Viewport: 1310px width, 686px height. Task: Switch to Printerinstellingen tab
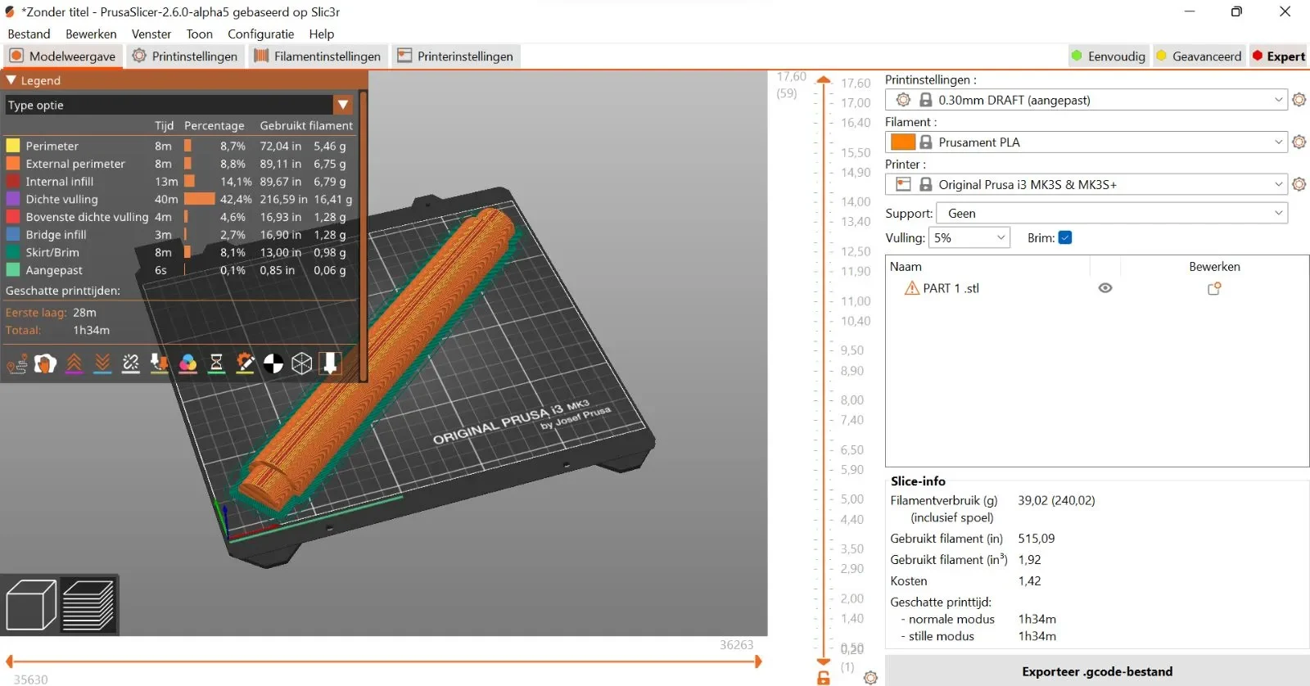(x=455, y=56)
